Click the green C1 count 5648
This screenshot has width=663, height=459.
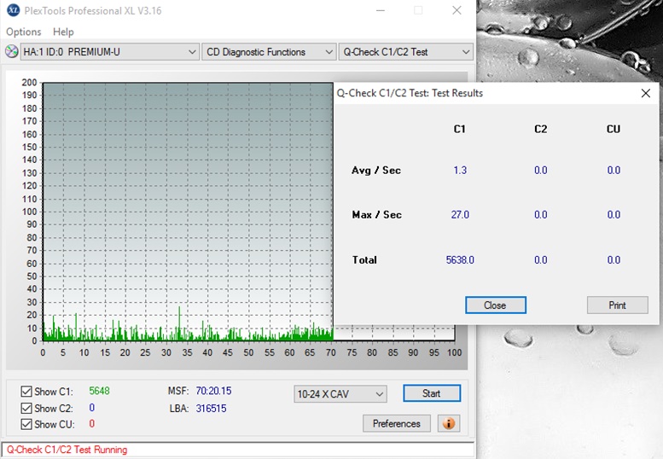tap(99, 391)
